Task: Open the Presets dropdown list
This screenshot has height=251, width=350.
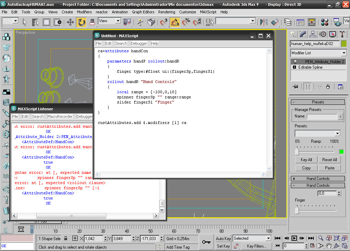Action: 337,134
